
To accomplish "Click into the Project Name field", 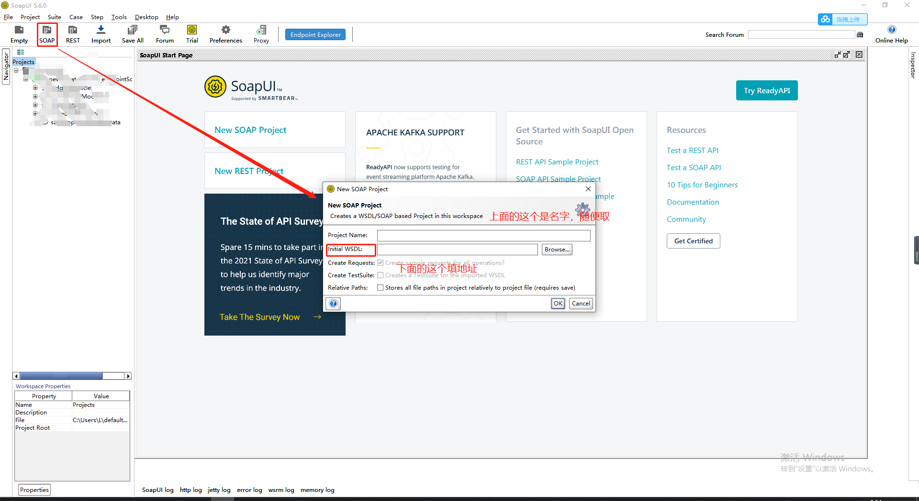I will click(x=483, y=235).
